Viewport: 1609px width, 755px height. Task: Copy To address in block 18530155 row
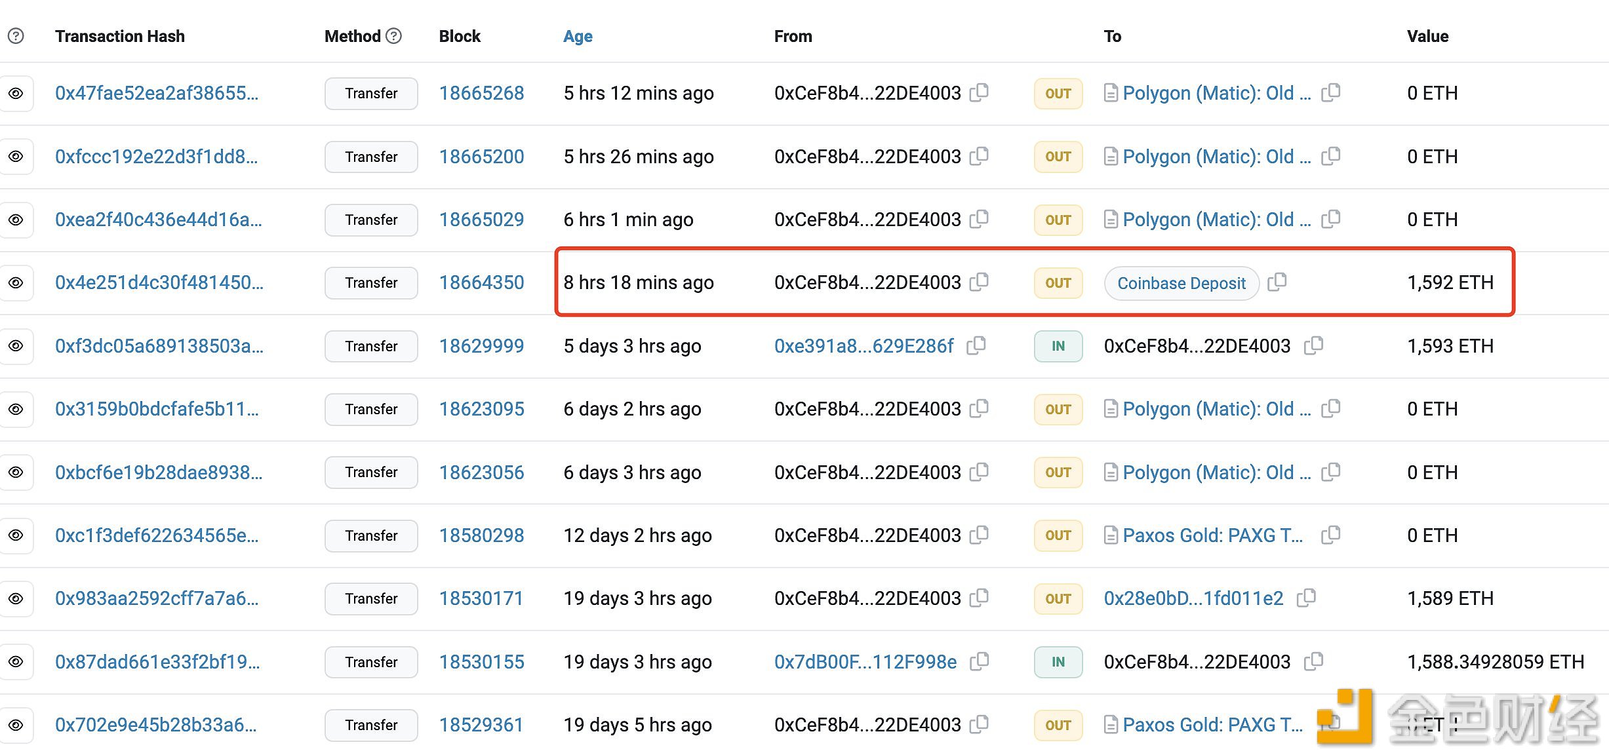[x=1313, y=661]
